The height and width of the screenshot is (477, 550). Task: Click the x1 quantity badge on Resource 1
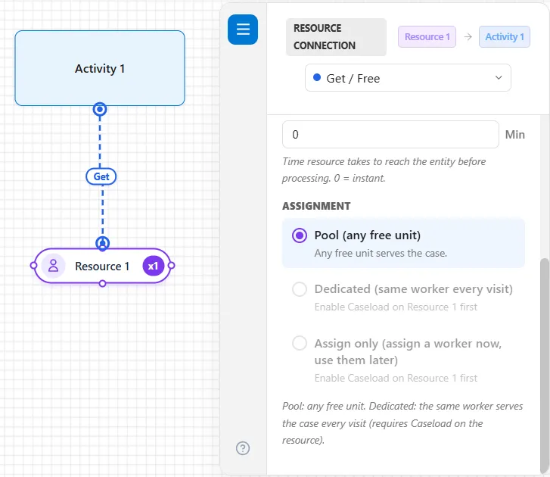point(153,266)
